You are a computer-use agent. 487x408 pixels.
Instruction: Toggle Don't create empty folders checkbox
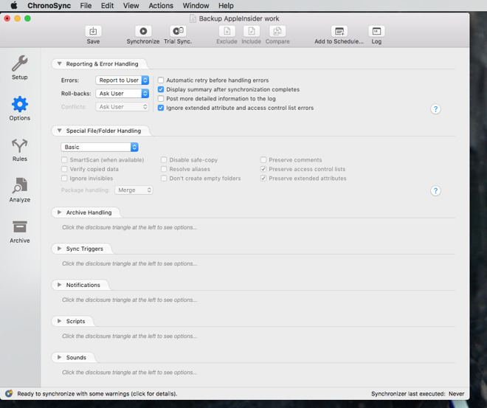[164, 179]
